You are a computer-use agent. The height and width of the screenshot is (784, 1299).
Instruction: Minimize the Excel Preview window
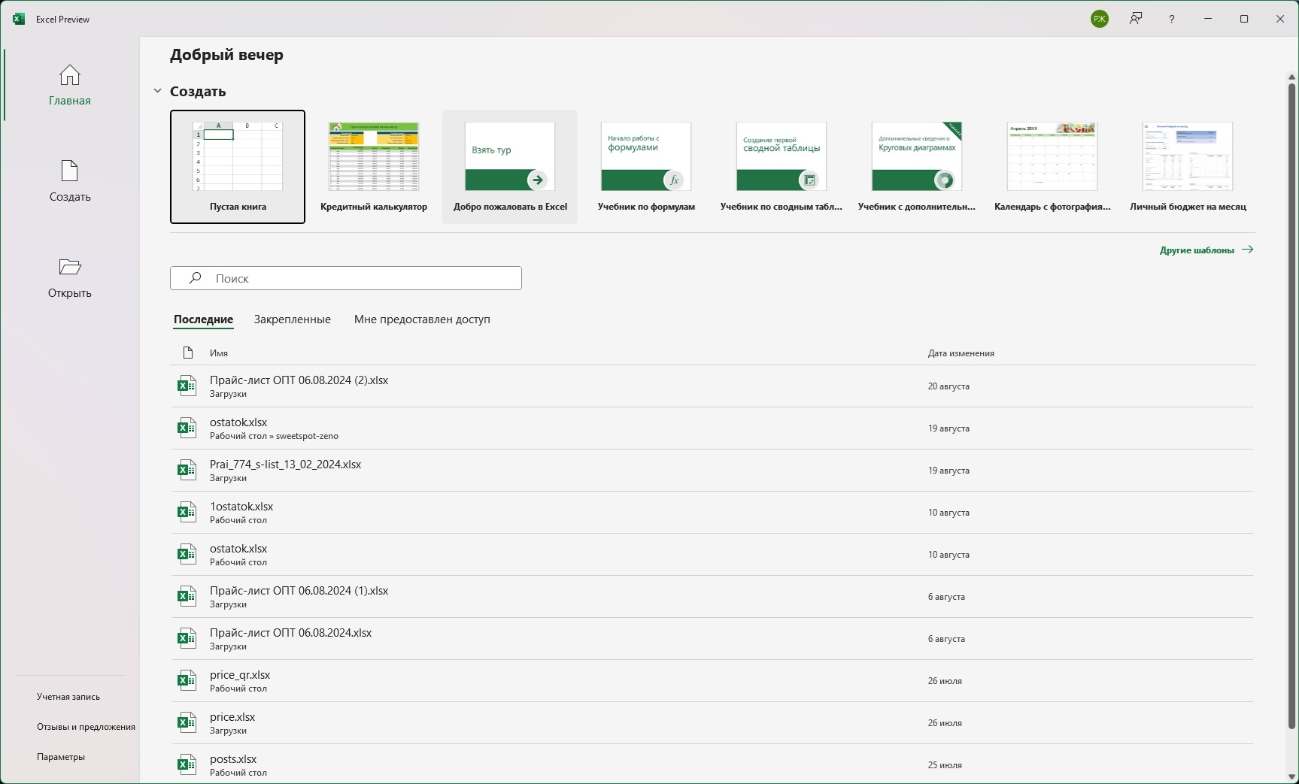(1208, 19)
